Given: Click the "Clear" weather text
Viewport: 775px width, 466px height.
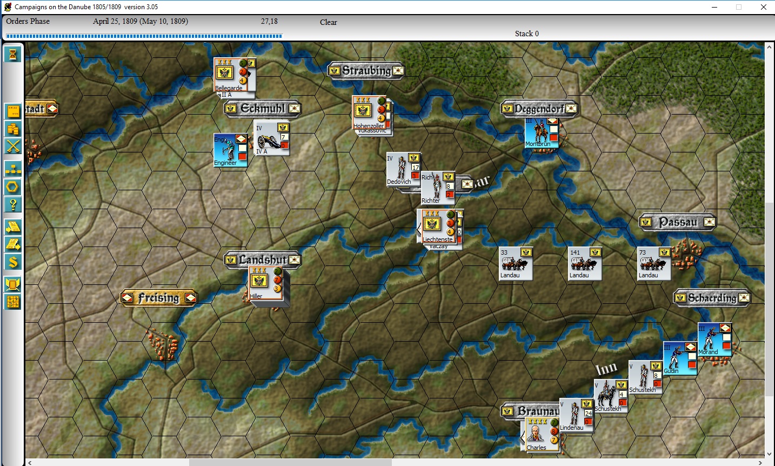Looking at the screenshot, I should (x=328, y=22).
